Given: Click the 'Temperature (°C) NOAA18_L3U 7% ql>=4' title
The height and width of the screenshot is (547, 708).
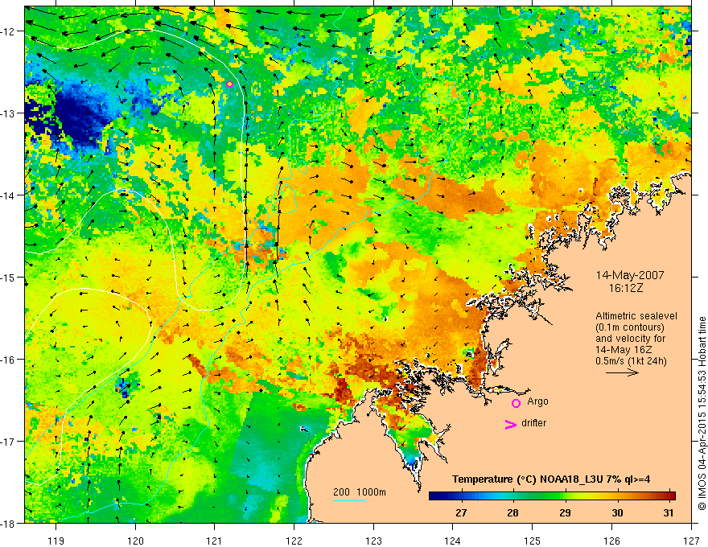Looking at the screenshot, I should coord(551,479).
